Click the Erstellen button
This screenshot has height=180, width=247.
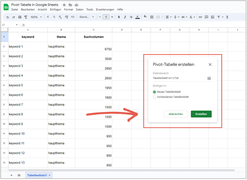point(201,114)
